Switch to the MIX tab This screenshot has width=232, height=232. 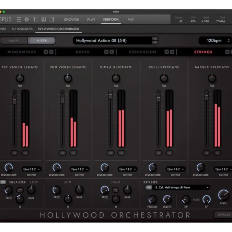pos(131,20)
